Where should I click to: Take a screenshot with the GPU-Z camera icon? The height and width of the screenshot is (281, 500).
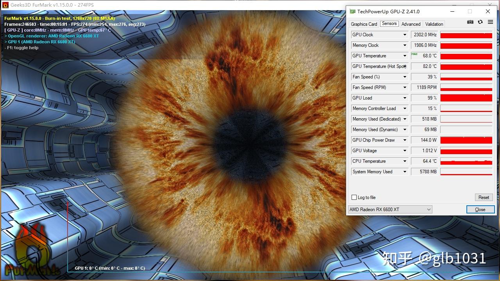[470, 22]
